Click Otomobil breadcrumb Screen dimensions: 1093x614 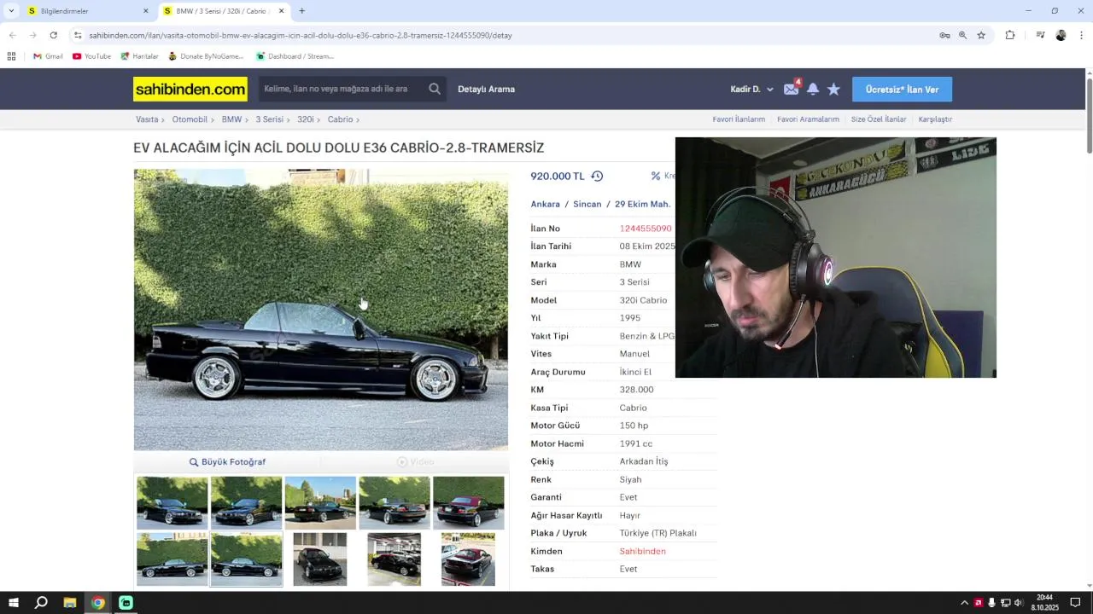(x=190, y=119)
